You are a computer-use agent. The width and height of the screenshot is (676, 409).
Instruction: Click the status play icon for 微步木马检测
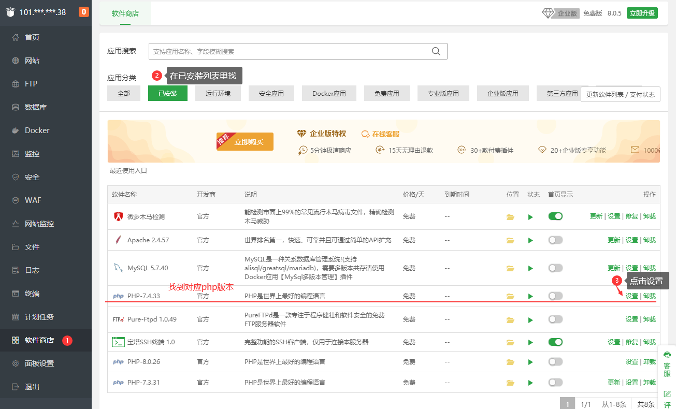click(530, 217)
